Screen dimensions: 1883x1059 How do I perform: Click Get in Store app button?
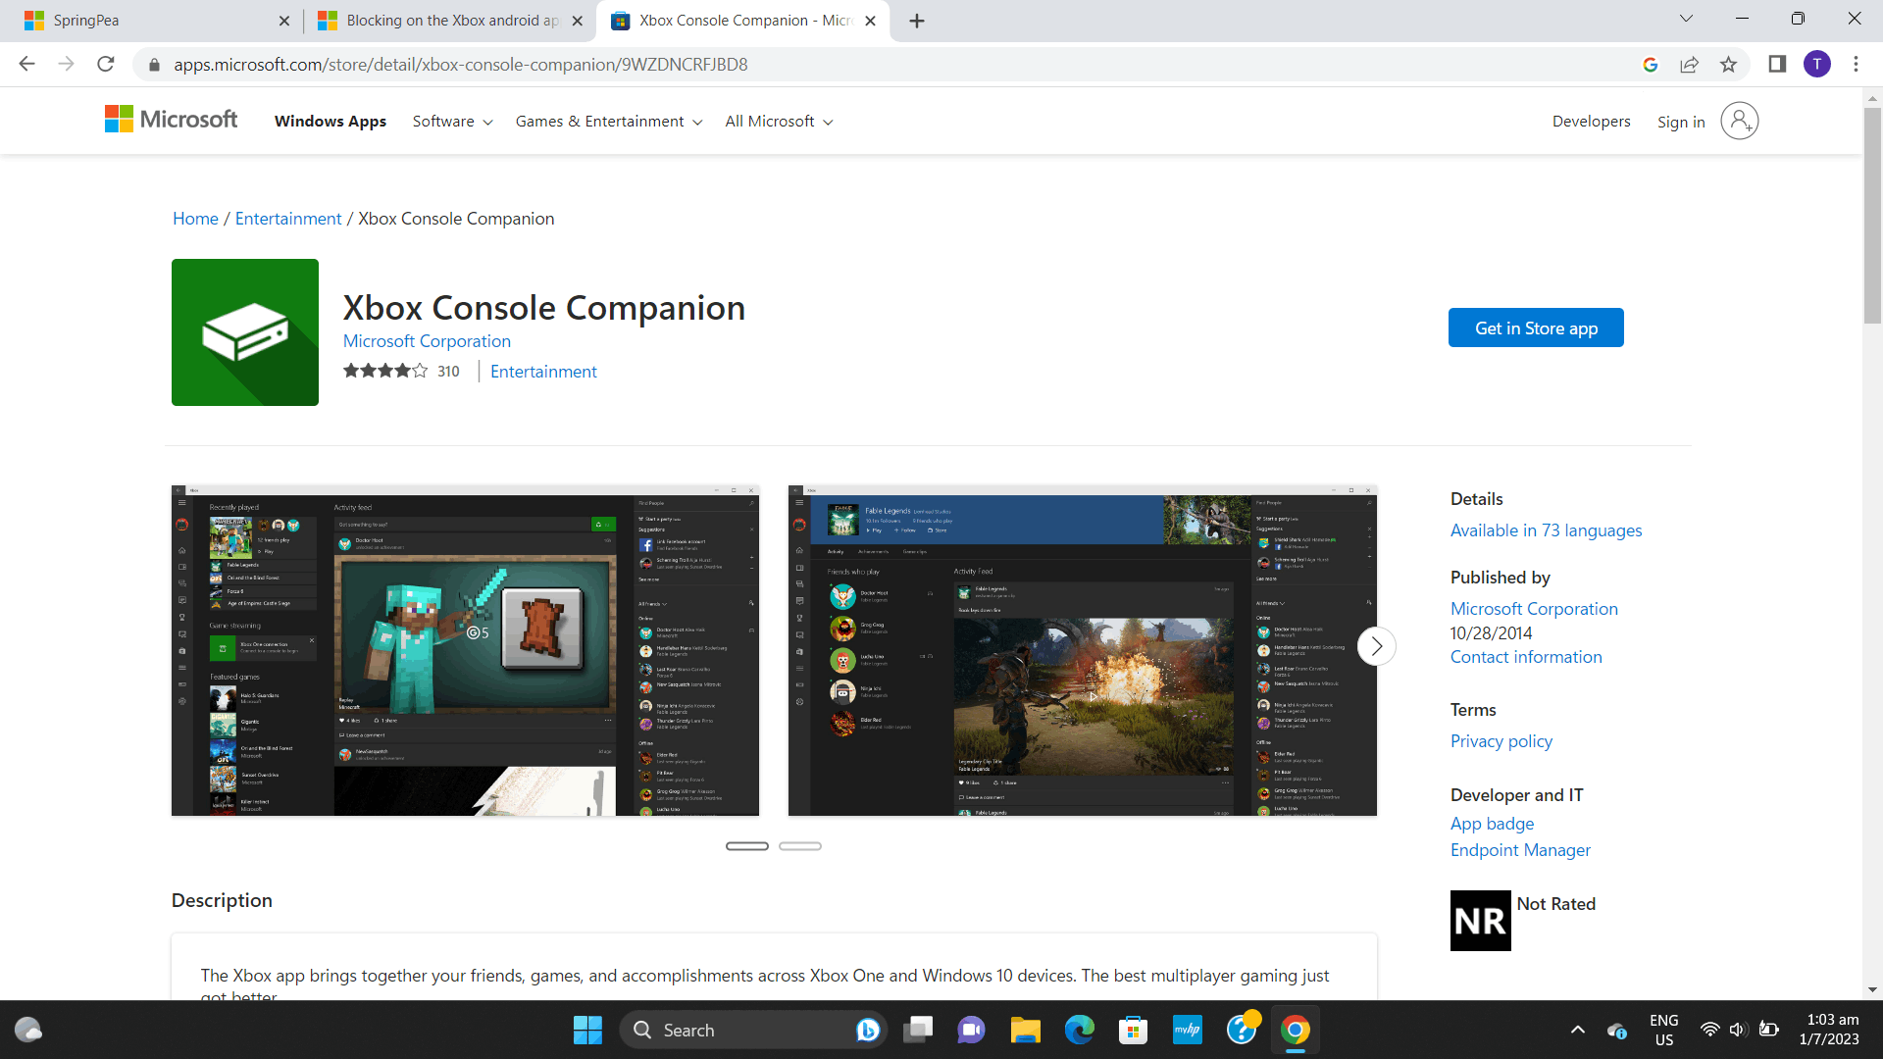1536,328
